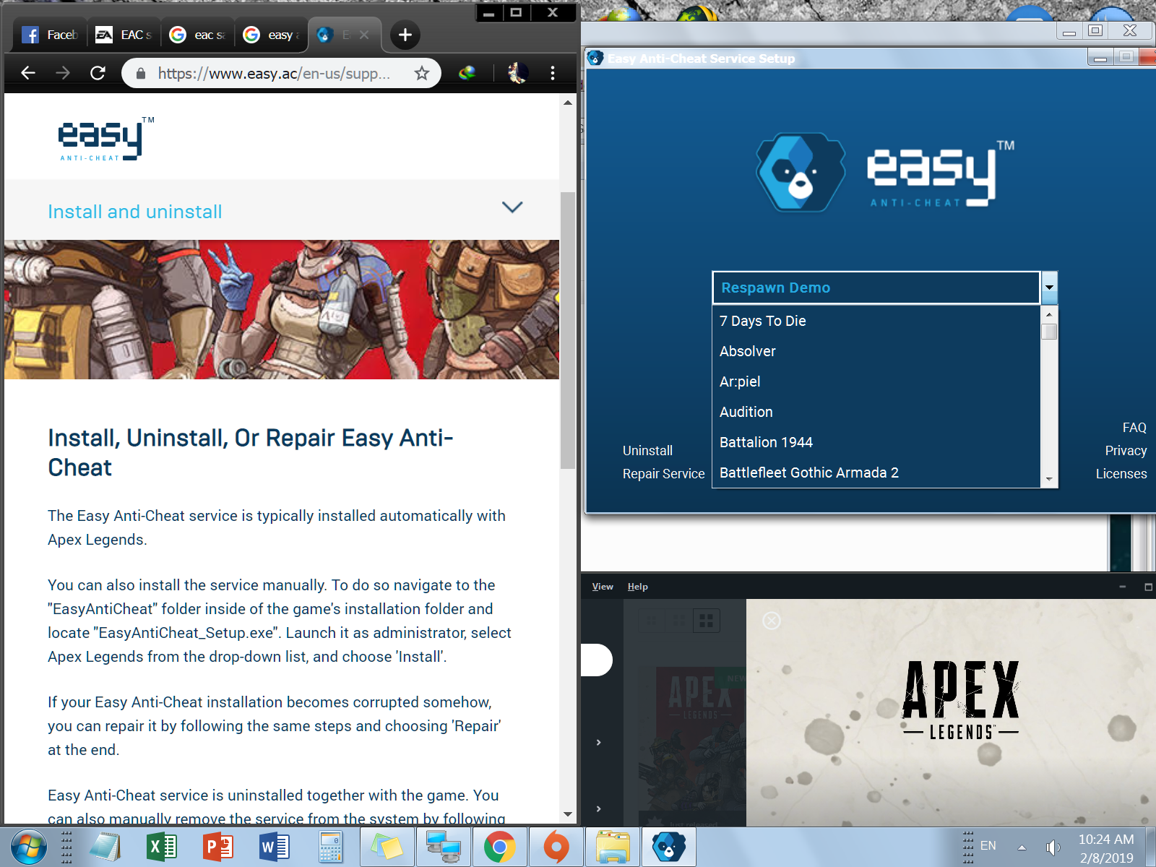This screenshot has width=1156, height=867.
Task: Go back in Chrome
Action: point(28,73)
